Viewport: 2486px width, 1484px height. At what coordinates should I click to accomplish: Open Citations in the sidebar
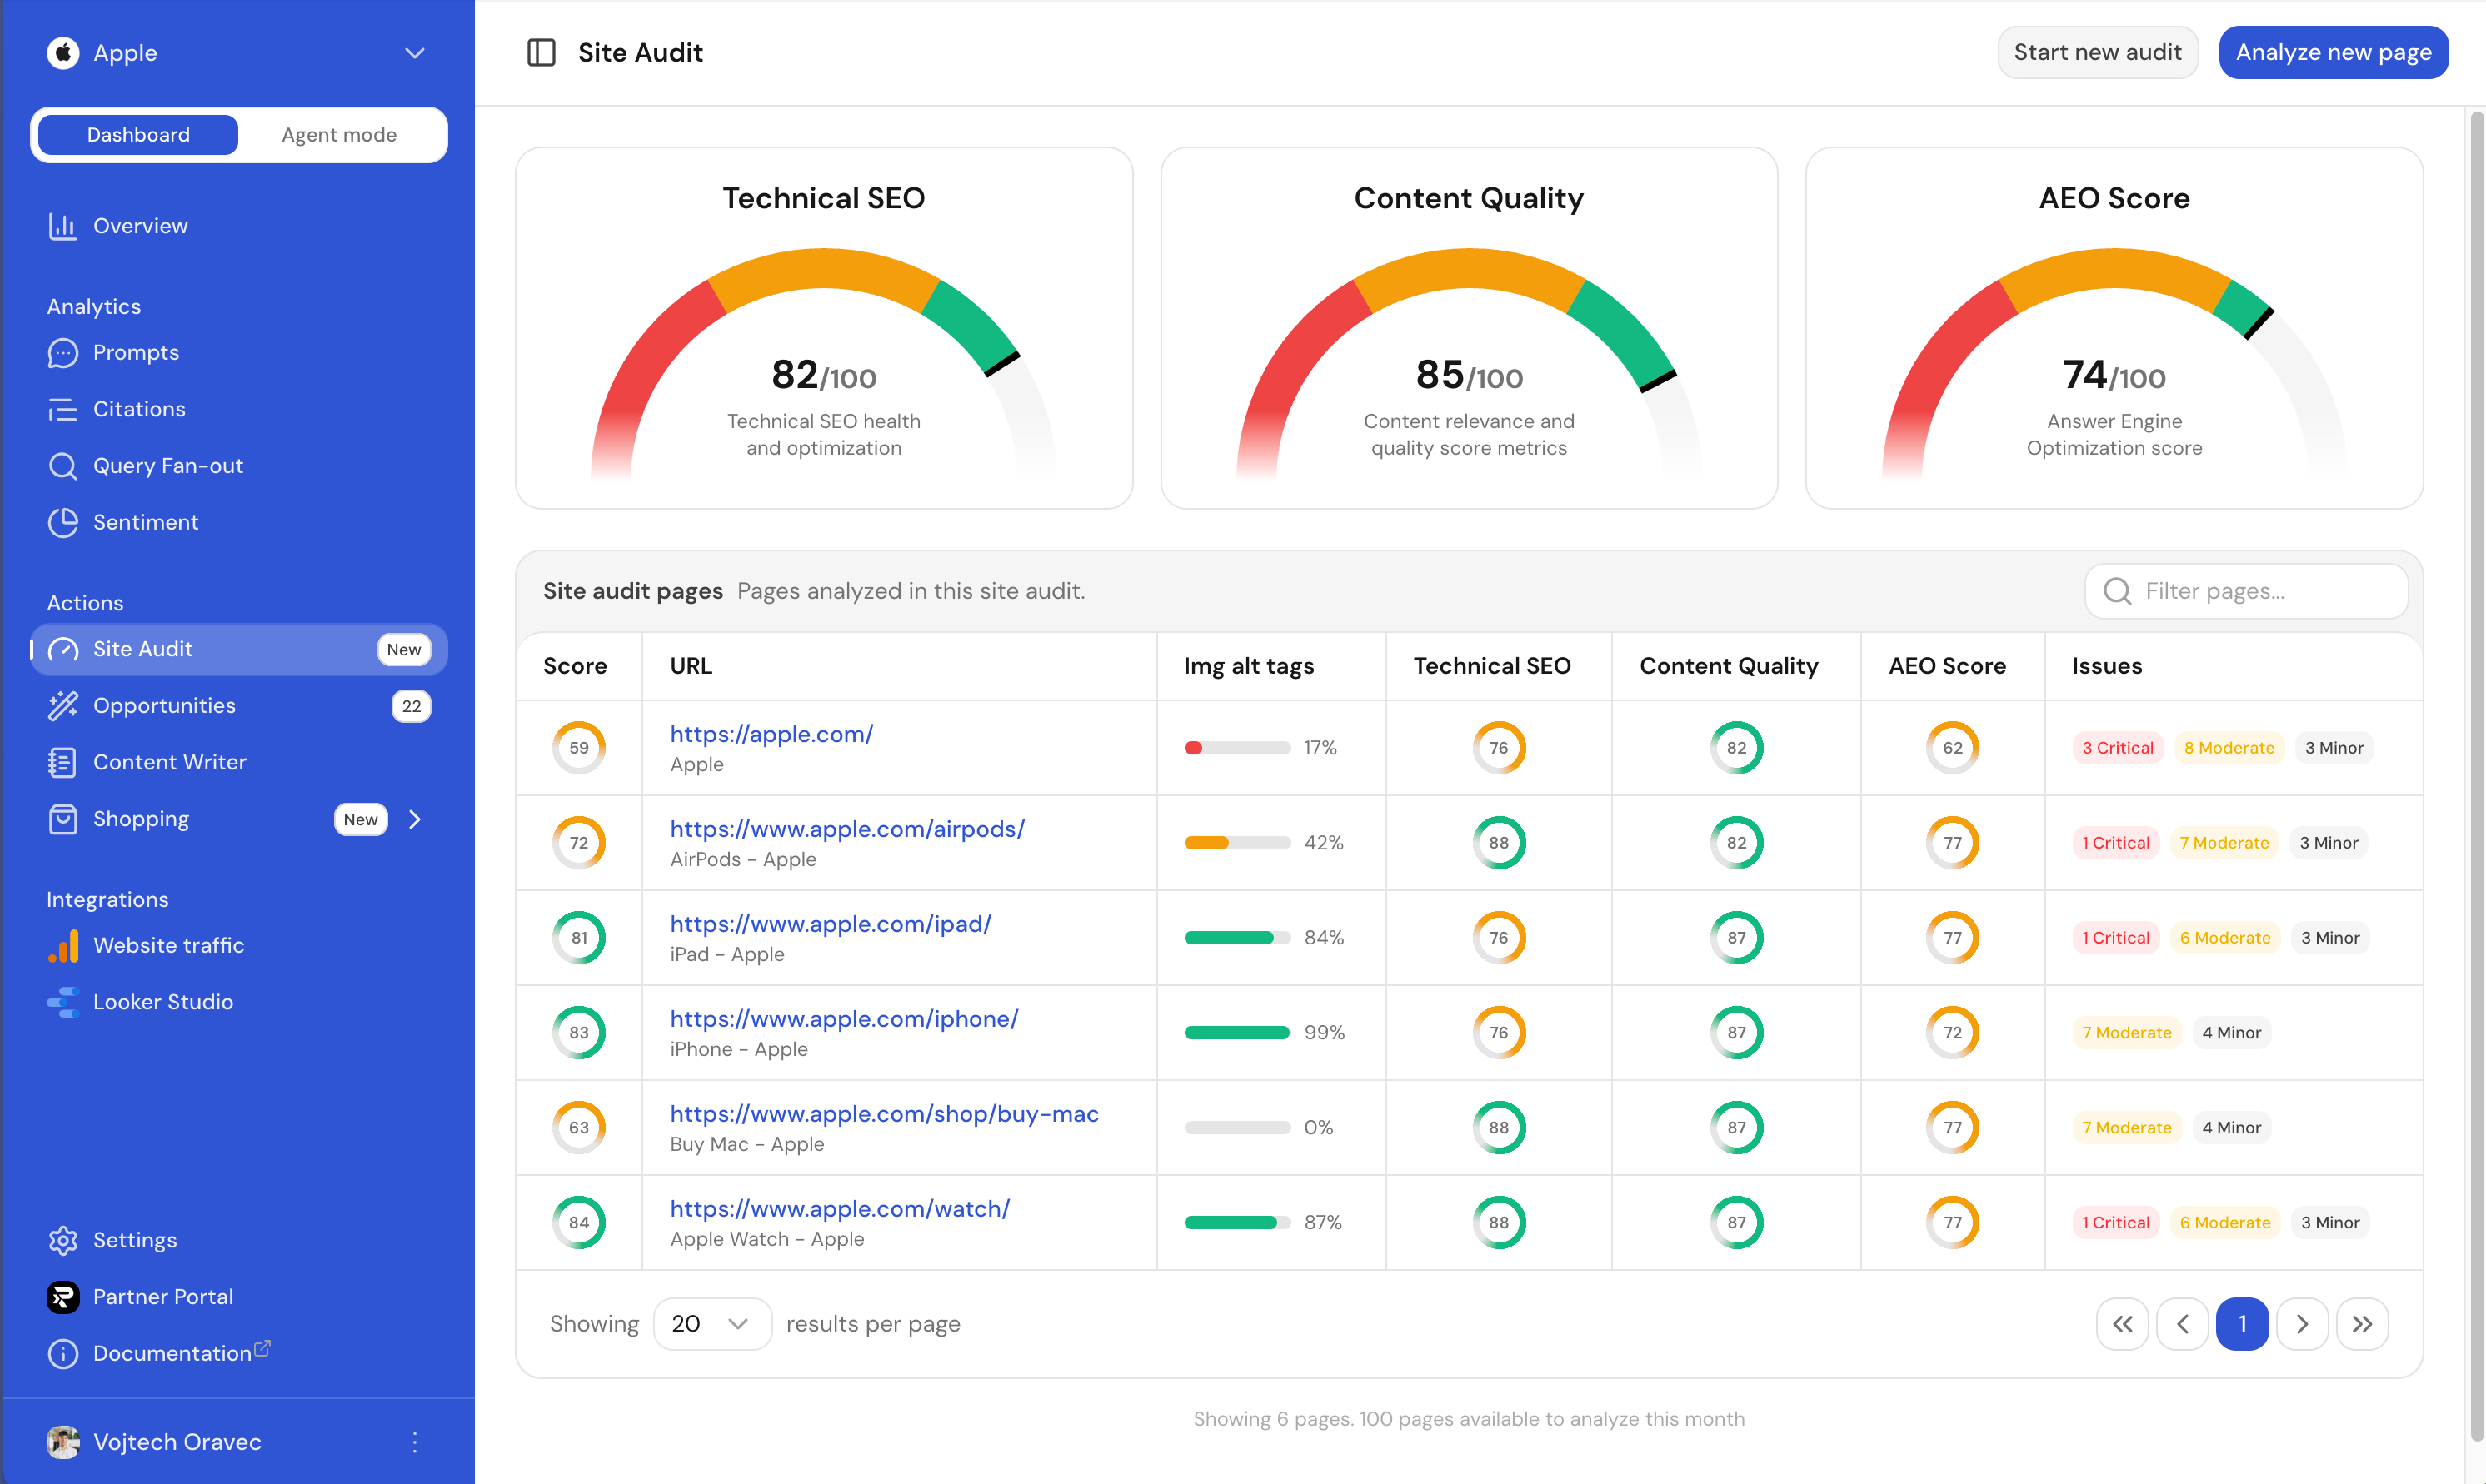pos(238,409)
